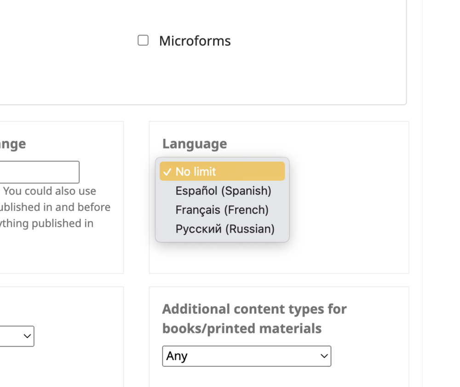Click 'Additional content types for books/printed materials' heading

tap(254, 319)
